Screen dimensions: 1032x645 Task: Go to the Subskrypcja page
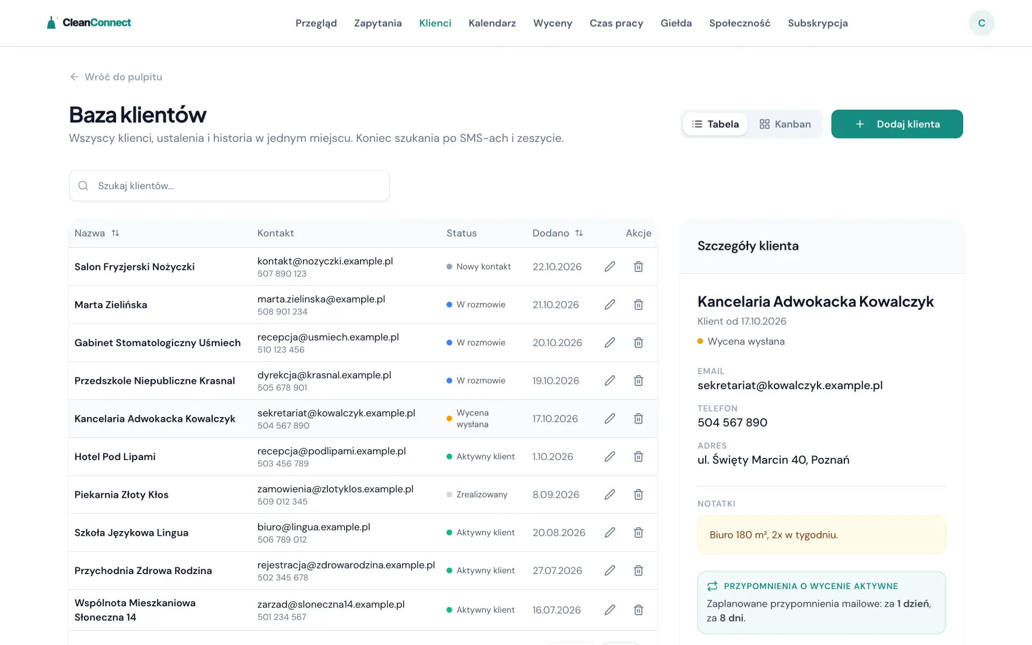tap(818, 23)
